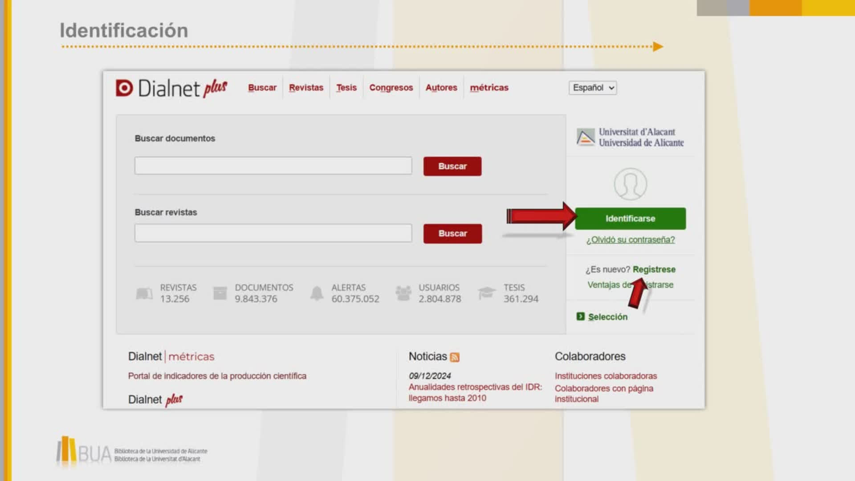Click Buscar button for documents search
Viewport: 855px width, 481px height.
(452, 166)
